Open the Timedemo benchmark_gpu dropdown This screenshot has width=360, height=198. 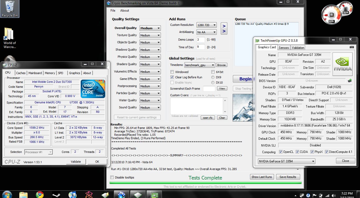199,65
